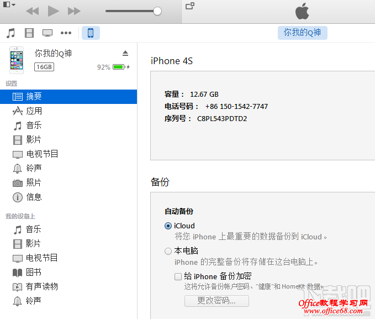This screenshot has width=375, height=319.
Task: Click the Apple logo in header
Action: tap(302, 11)
